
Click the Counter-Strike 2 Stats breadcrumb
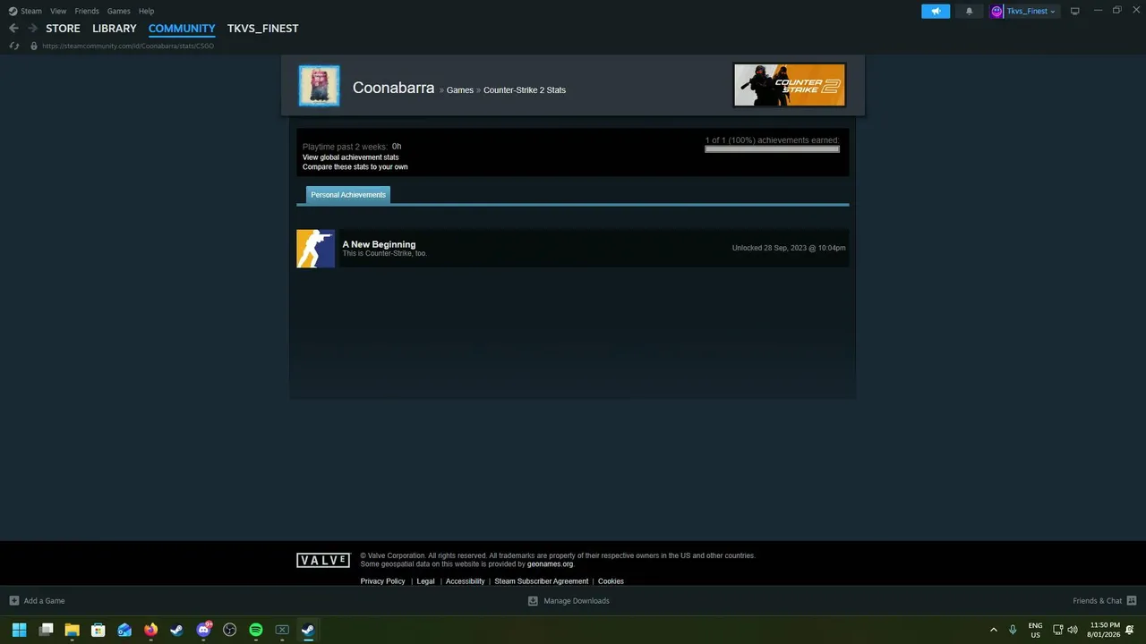[525, 90]
